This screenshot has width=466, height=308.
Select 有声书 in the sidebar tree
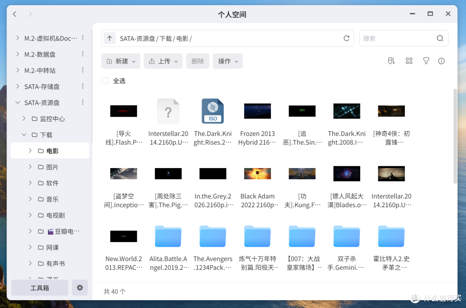55,264
